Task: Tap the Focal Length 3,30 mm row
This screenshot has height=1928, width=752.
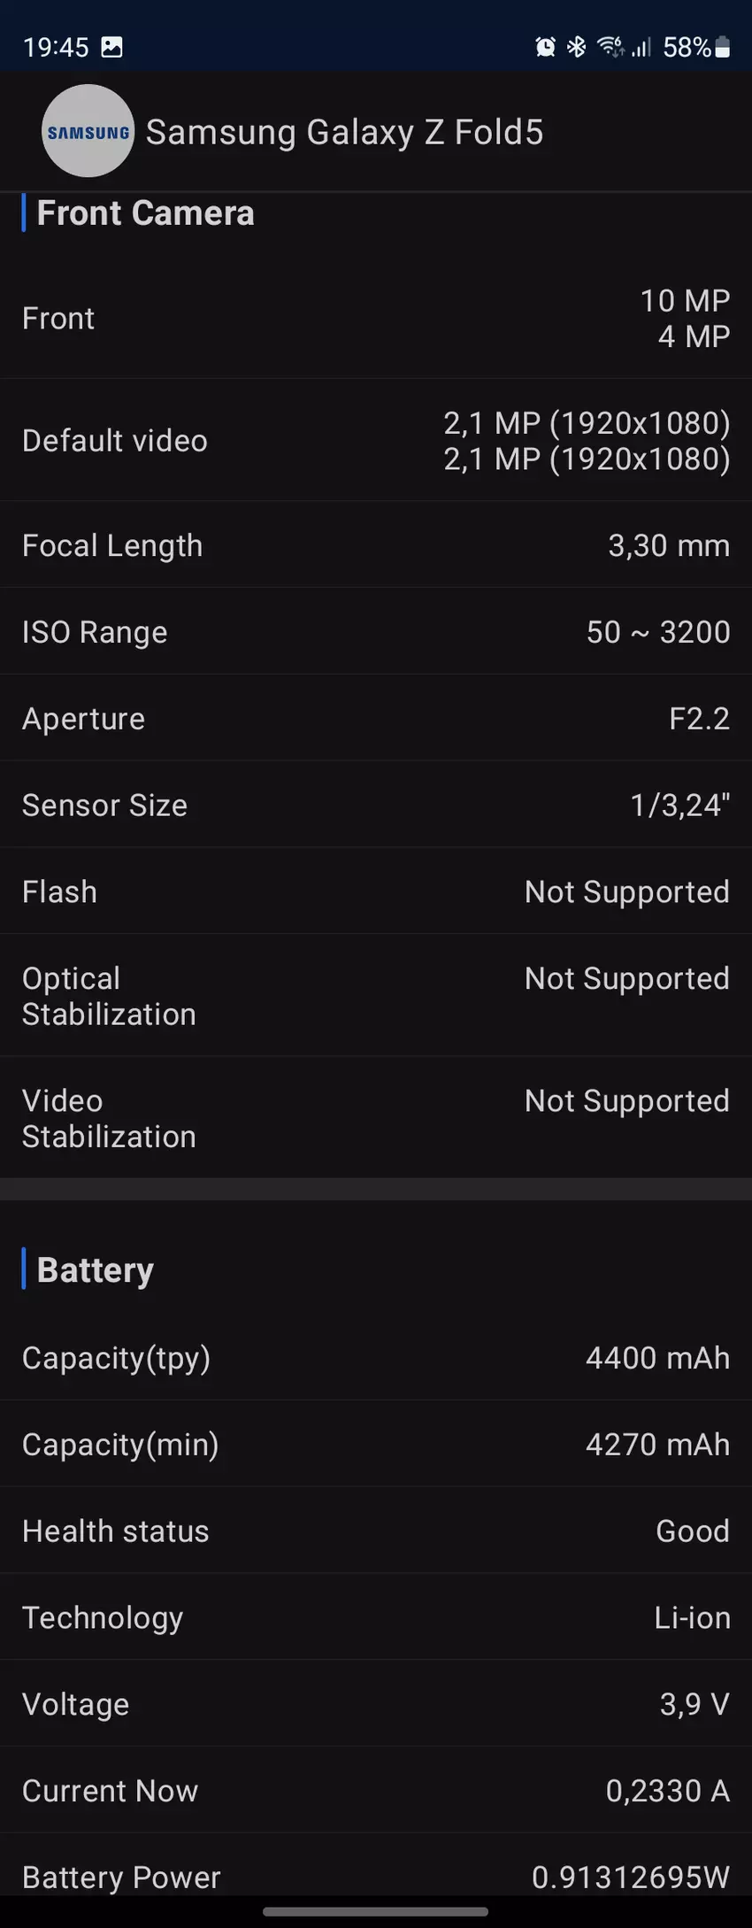Action: 376,545
